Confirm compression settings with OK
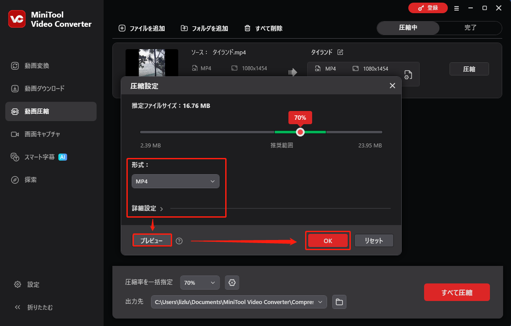This screenshot has width=511, height=326. pos(327,240)
